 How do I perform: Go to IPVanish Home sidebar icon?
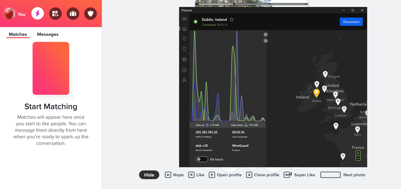click(184, 28)
